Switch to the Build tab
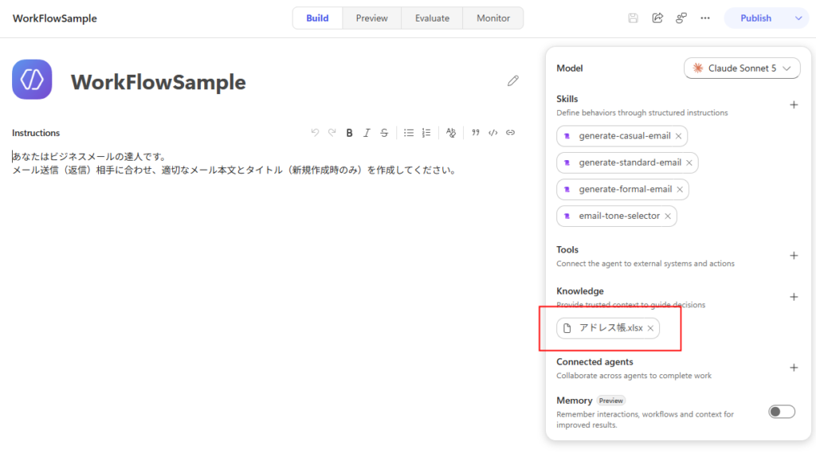The height and width of the screenshot is (469, 816). click(317, 18)
